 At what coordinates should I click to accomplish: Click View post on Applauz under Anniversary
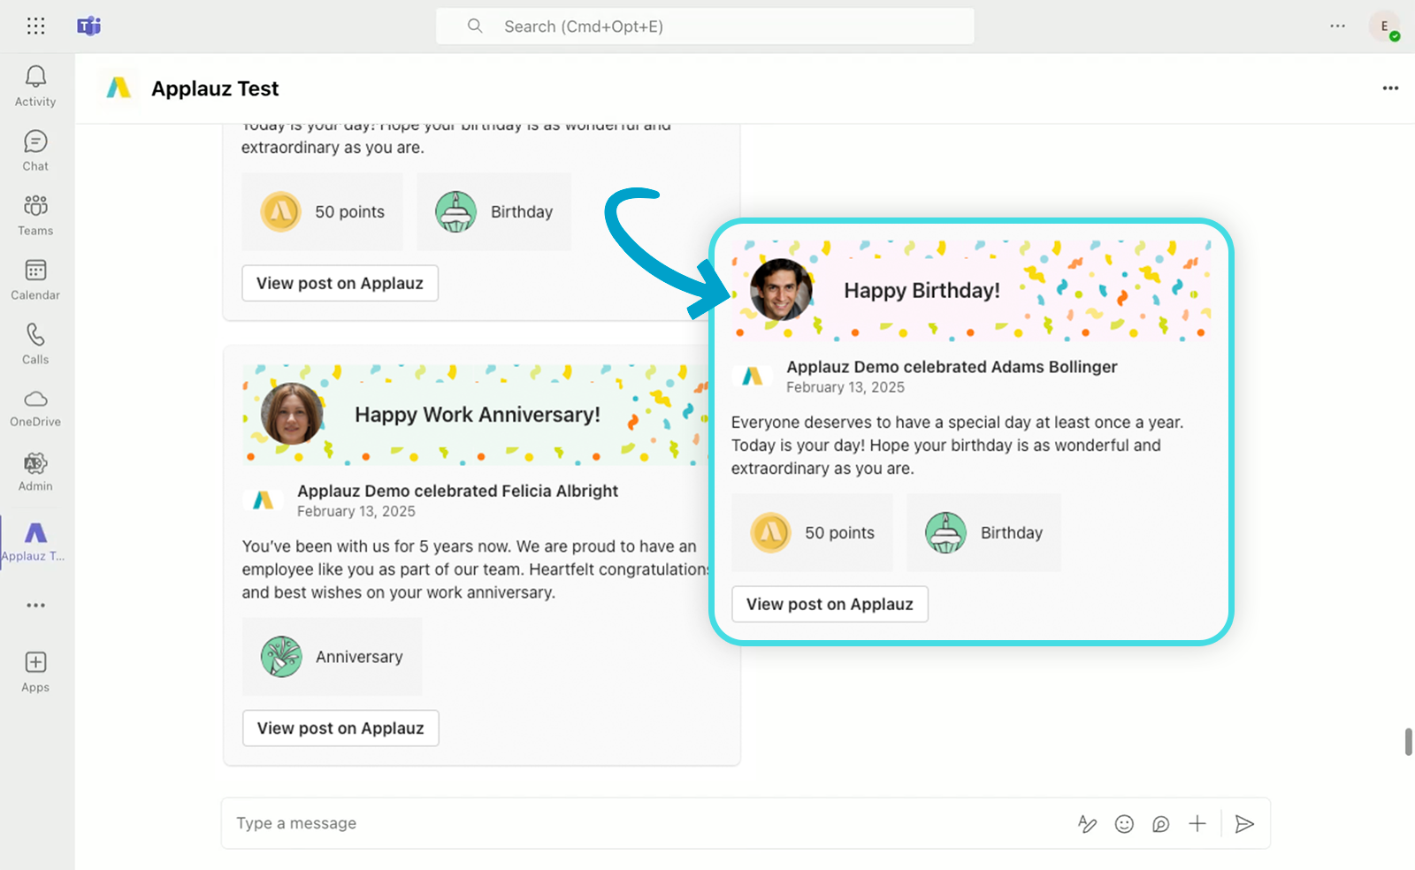coord(340,729)
